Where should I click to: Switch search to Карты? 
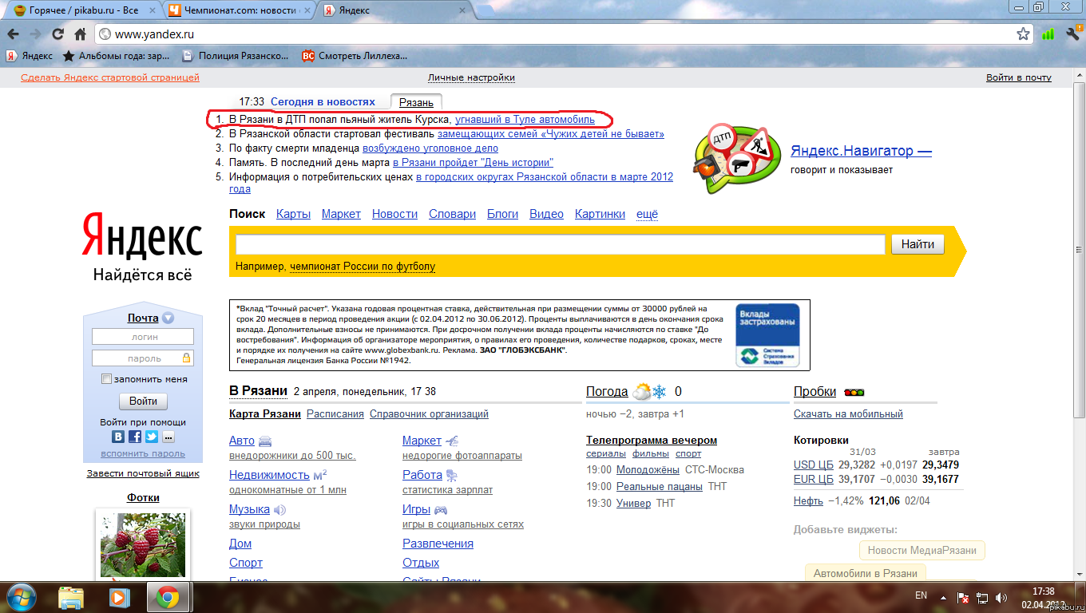click(x=293, y=214)
